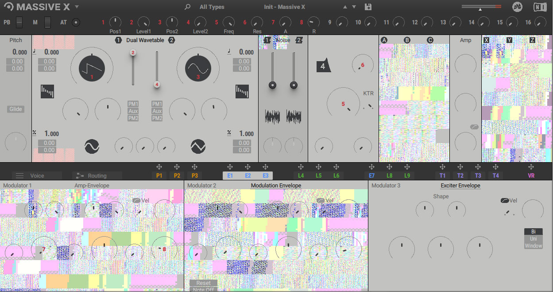
Task: Click insert effect slot B icon
Action: click(407, 40)
